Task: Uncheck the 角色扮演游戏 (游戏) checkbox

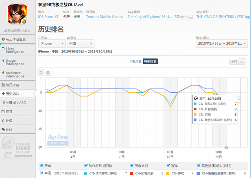Action: click(199, 165)
